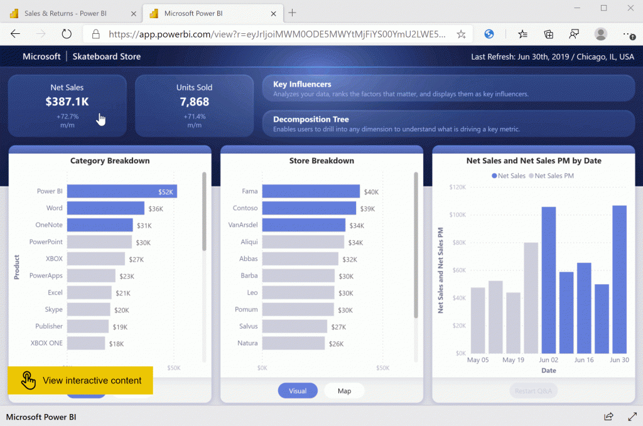Click the browser back arrow
Screen dimensions: 643x426
pyautogui.click(x=15, y=34)
